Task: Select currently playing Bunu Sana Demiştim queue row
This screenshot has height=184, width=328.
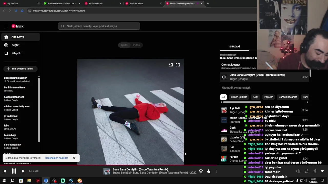Action: tap(264, 77)
